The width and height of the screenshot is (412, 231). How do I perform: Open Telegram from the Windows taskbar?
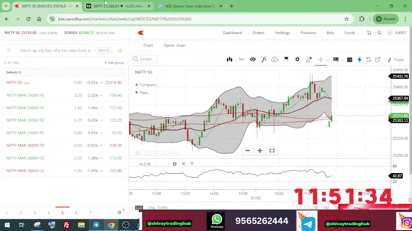[96, 225]
